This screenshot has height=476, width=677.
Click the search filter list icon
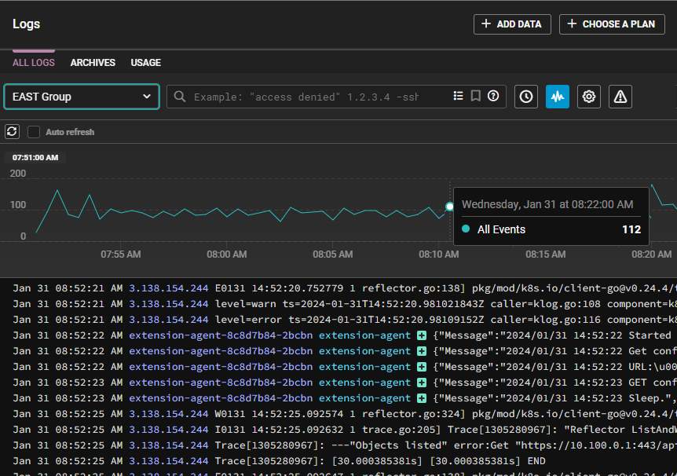[459, 97]
